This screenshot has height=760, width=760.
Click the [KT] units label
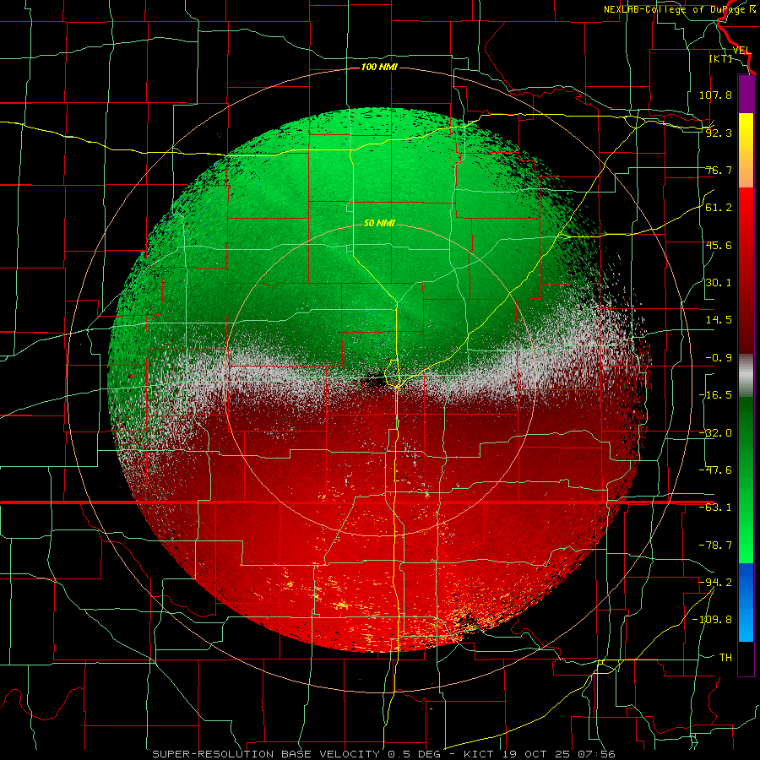point(721,58)
